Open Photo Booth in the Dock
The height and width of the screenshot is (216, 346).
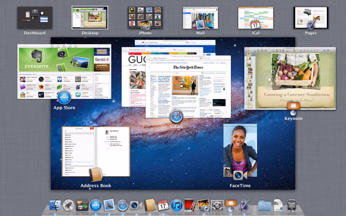(190, 205)
